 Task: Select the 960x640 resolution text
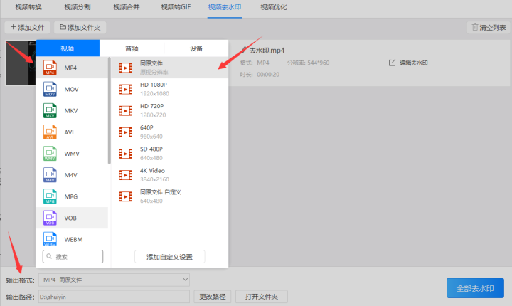[x=151, y=137]
